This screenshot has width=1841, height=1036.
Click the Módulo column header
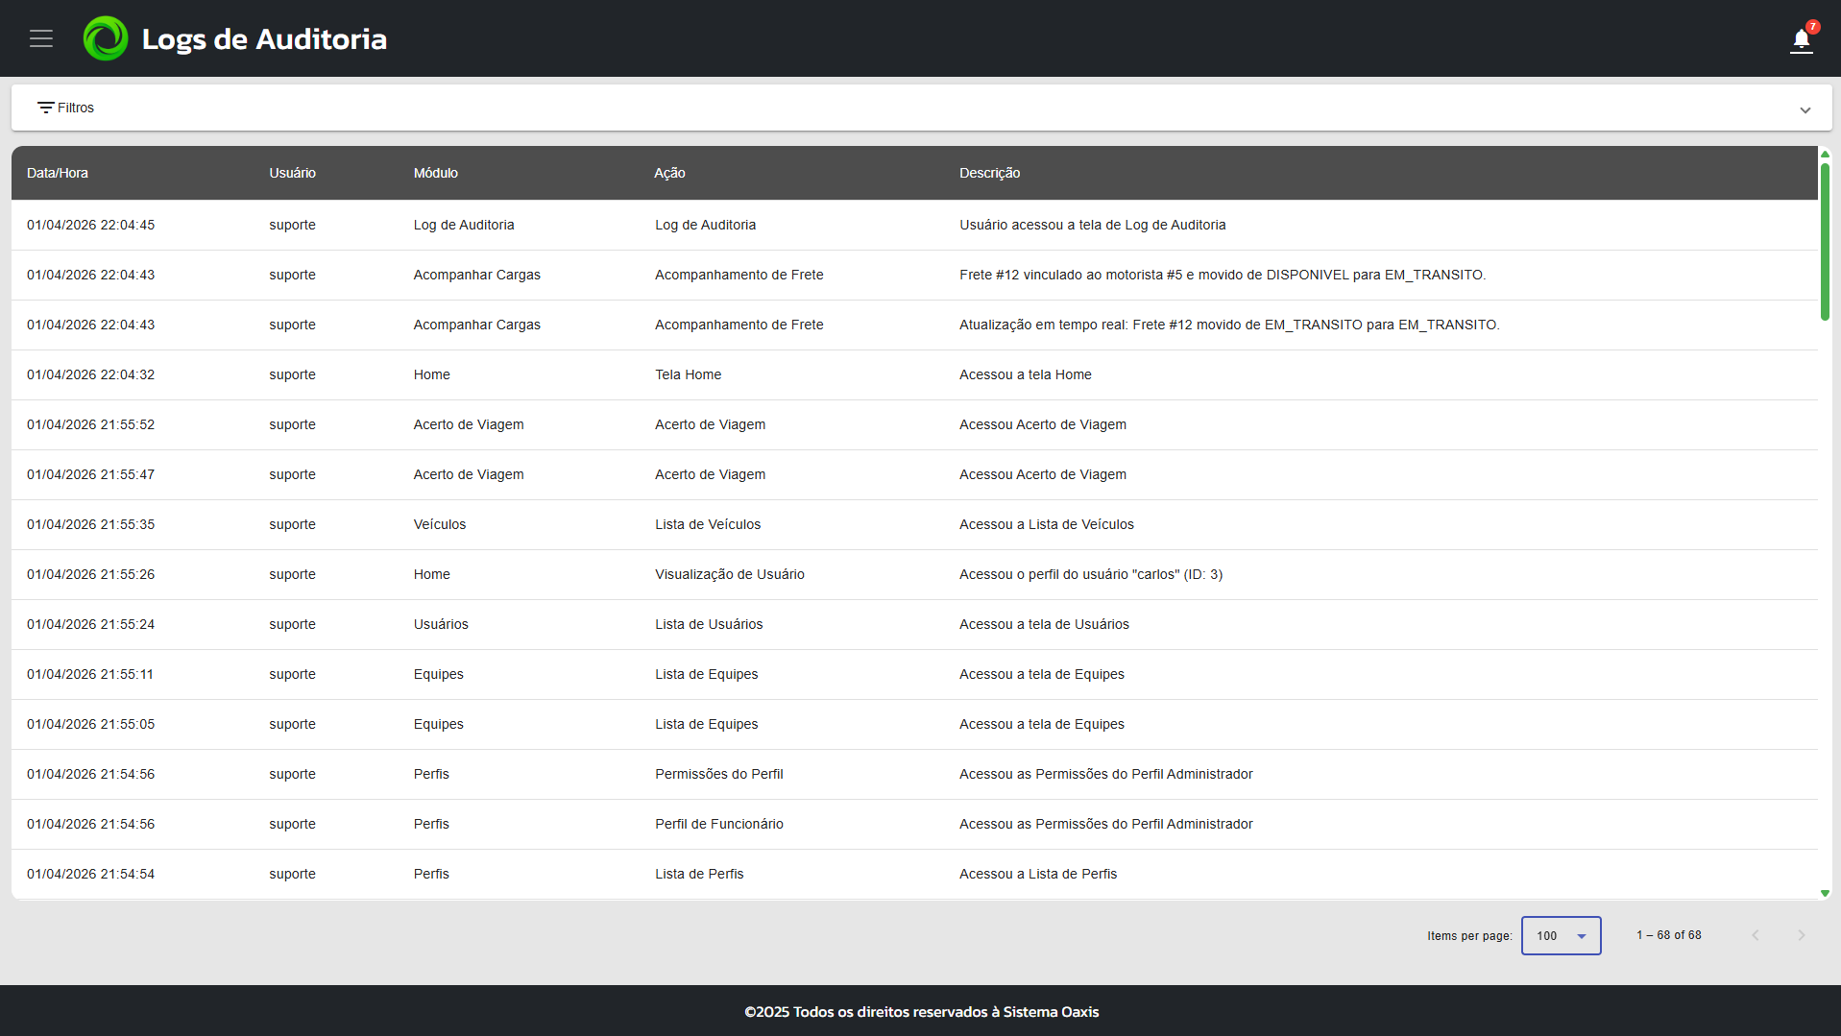click(x=435, y=173)
